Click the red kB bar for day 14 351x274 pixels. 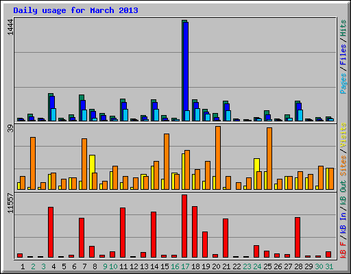(x=154, y=234)
